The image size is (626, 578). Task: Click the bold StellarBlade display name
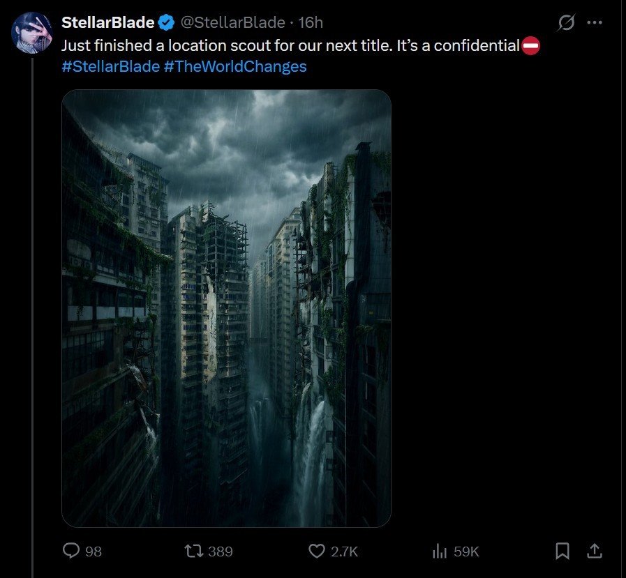(x=108, y=22)
